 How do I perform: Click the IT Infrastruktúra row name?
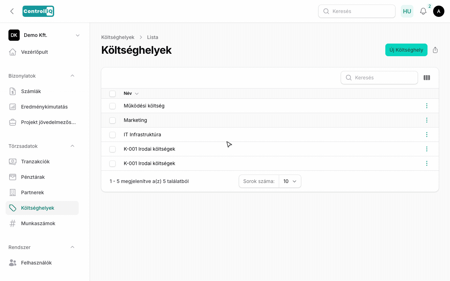click(x=142, y=135)
